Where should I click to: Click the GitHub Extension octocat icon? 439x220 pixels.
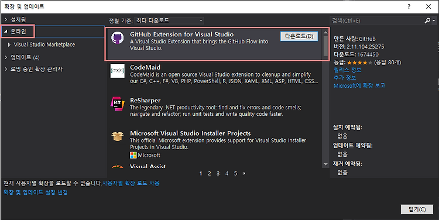[117, 38]
